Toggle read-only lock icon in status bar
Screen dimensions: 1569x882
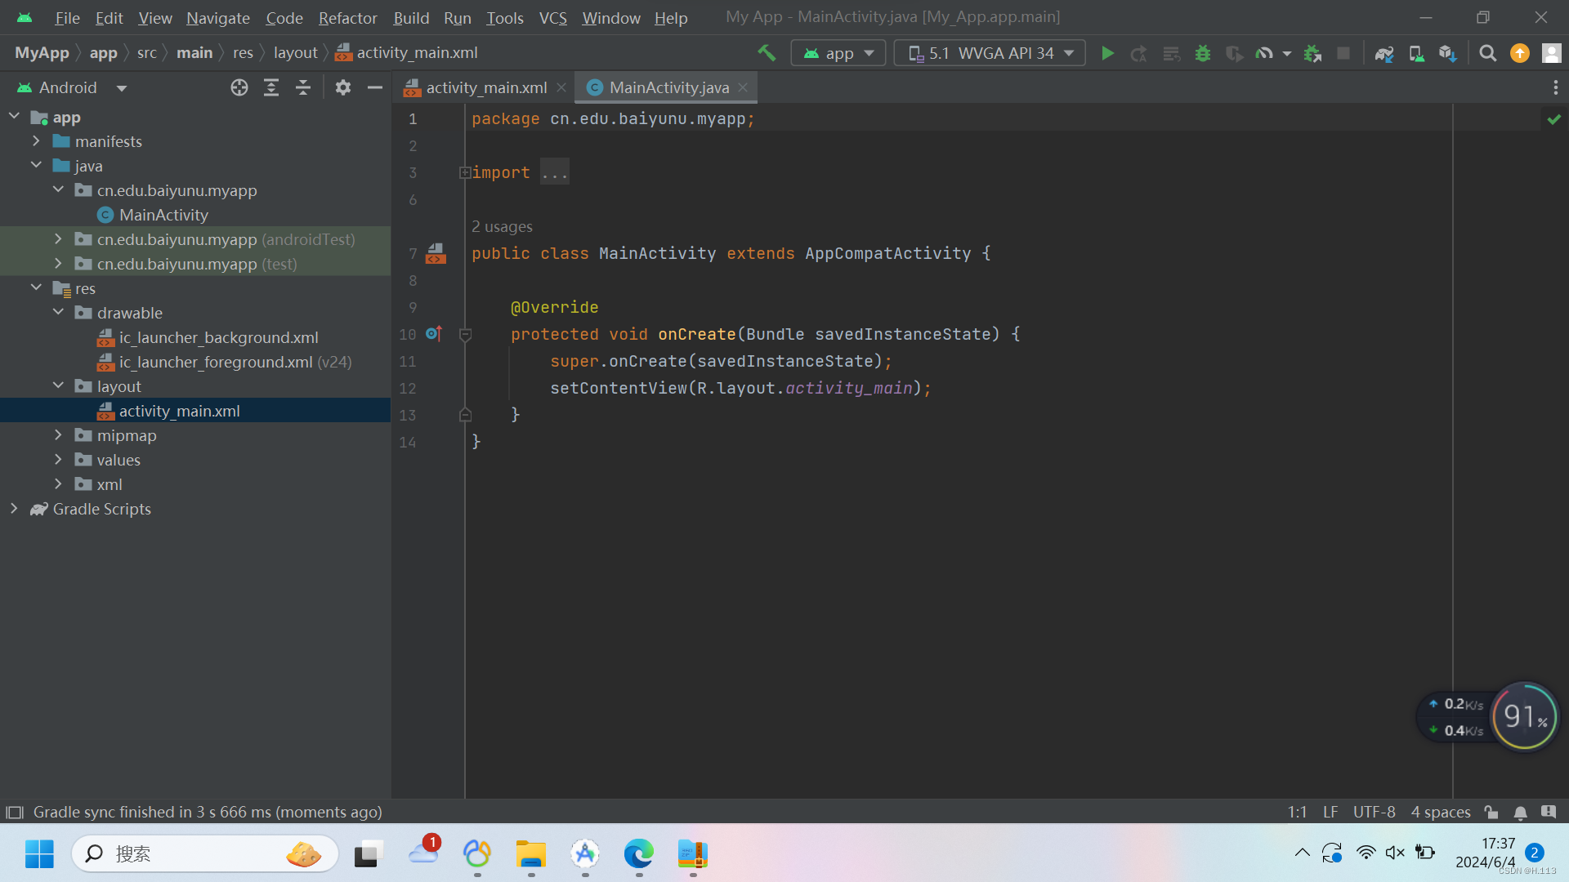1491,813
